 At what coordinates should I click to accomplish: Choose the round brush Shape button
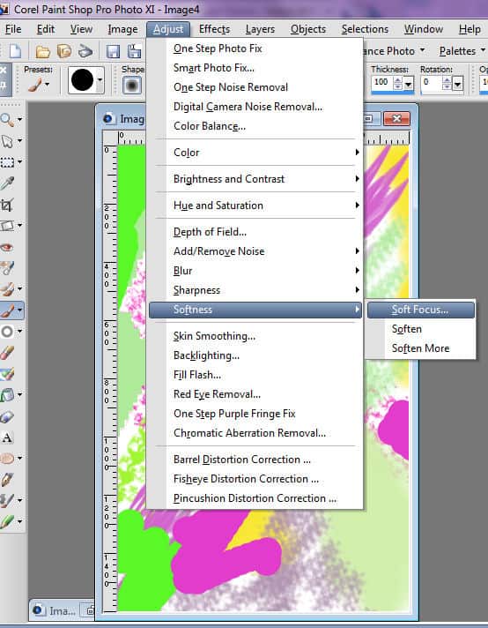pyautogui.click(x=132, y=85)
